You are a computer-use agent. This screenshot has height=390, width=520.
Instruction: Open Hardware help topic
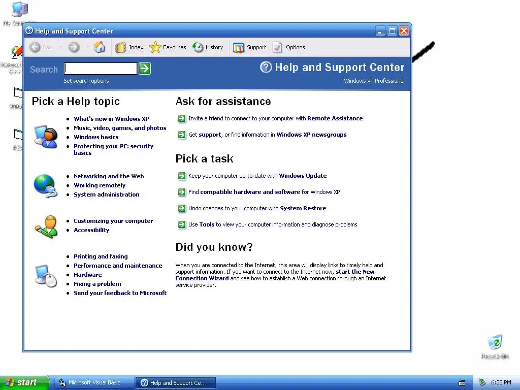(x=87, y=275)
